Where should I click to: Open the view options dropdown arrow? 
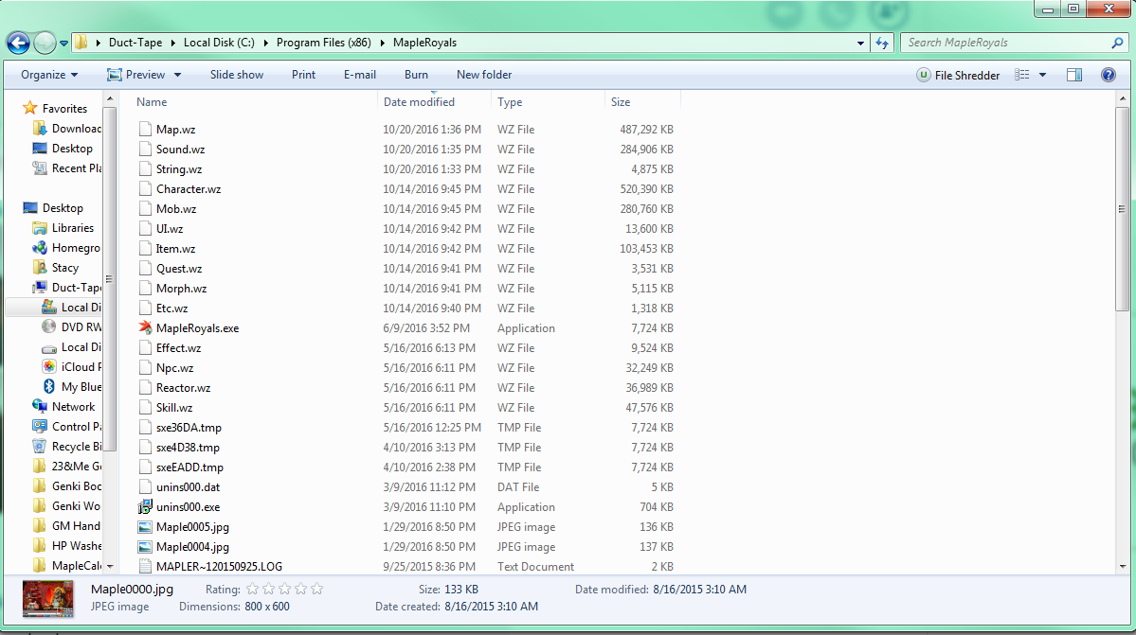coord(1042,75)
